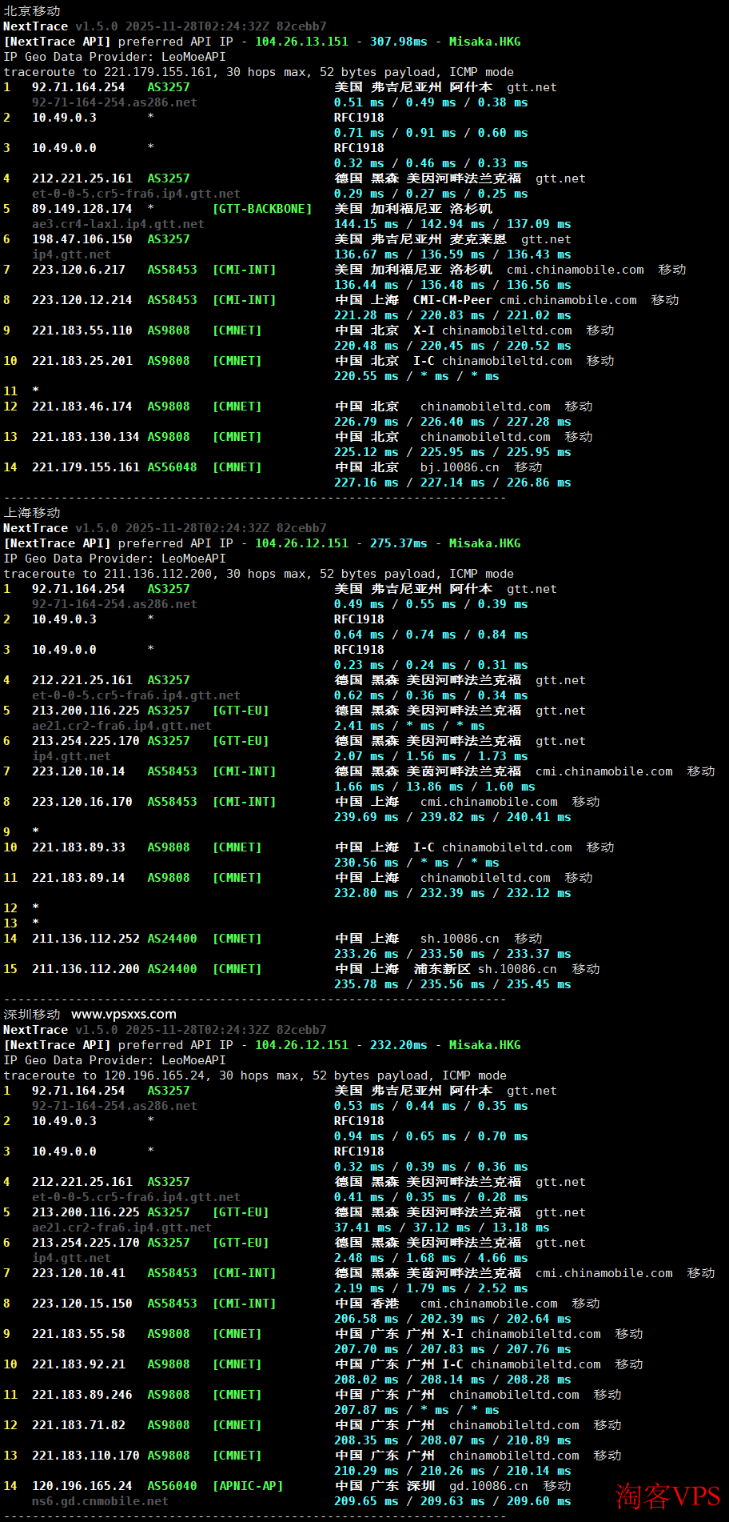The width and height of the screenshot is (729, 1522).
Task: Select the 北京移动 section heading
Action: (x=32, y=11)
